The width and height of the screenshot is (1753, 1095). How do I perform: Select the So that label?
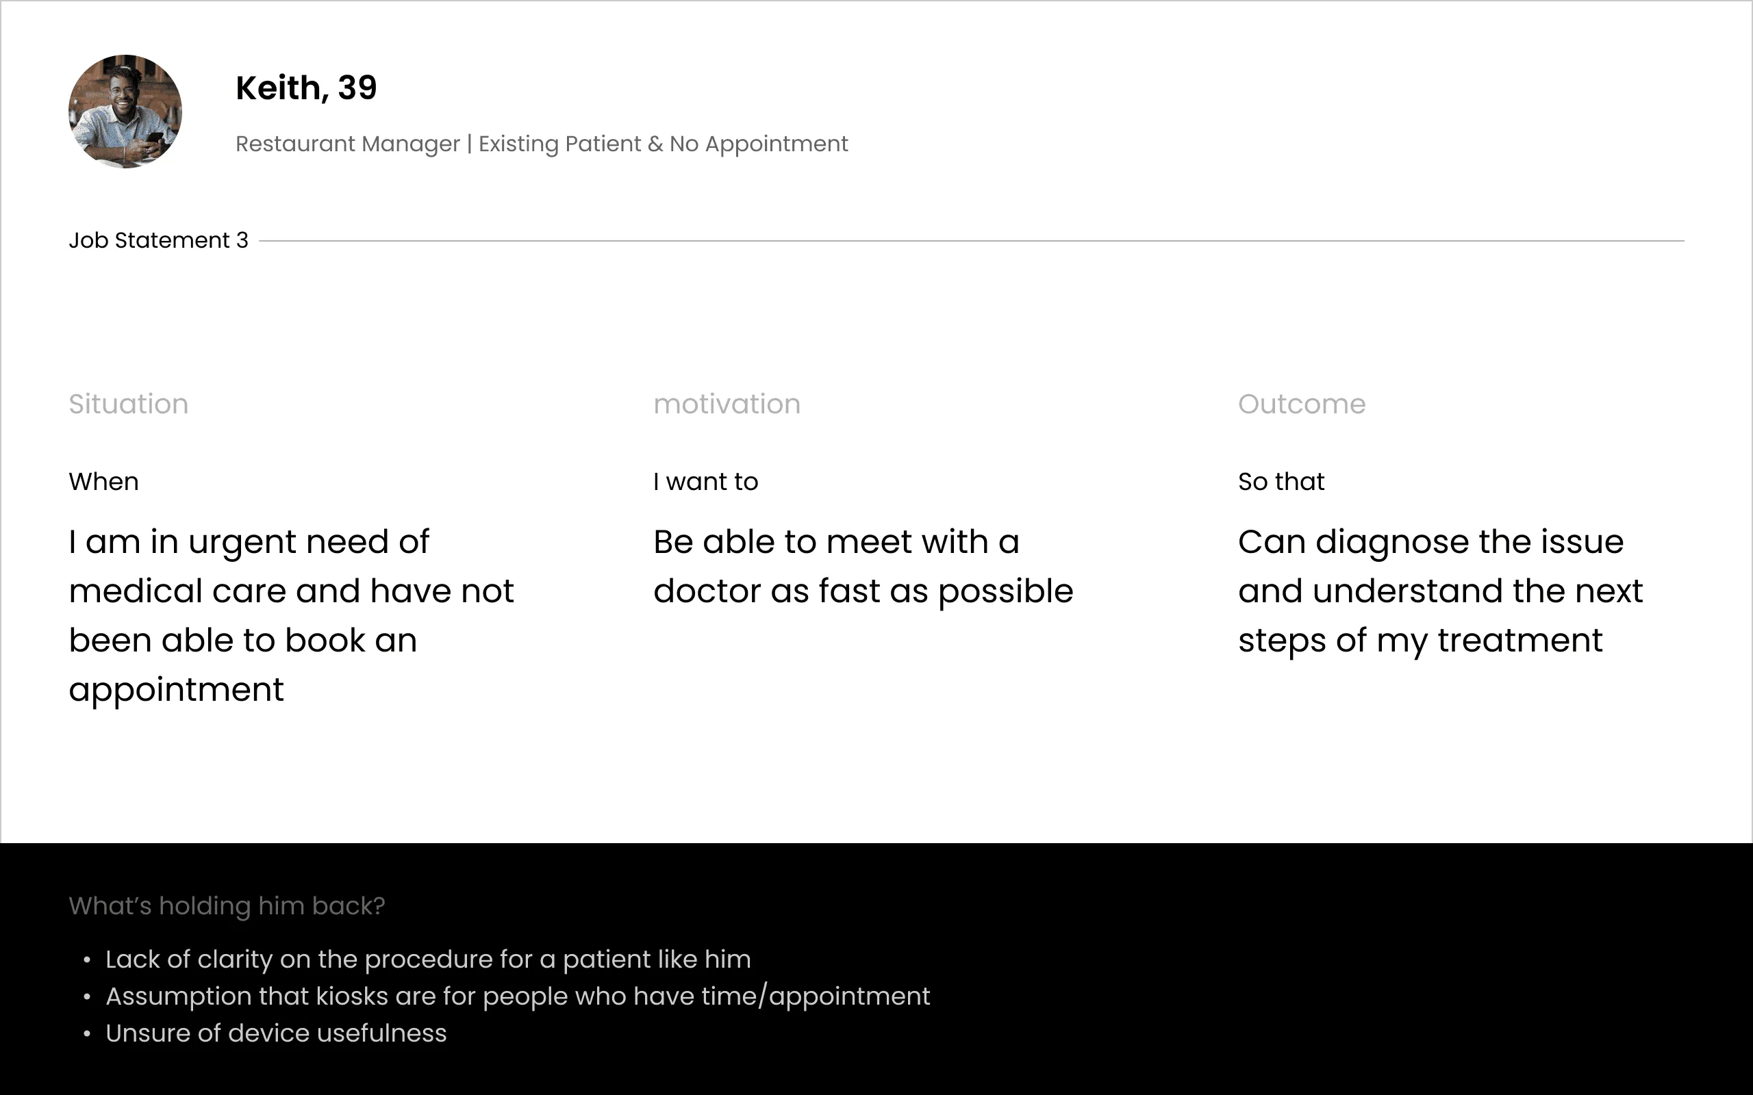point(1281,482)
